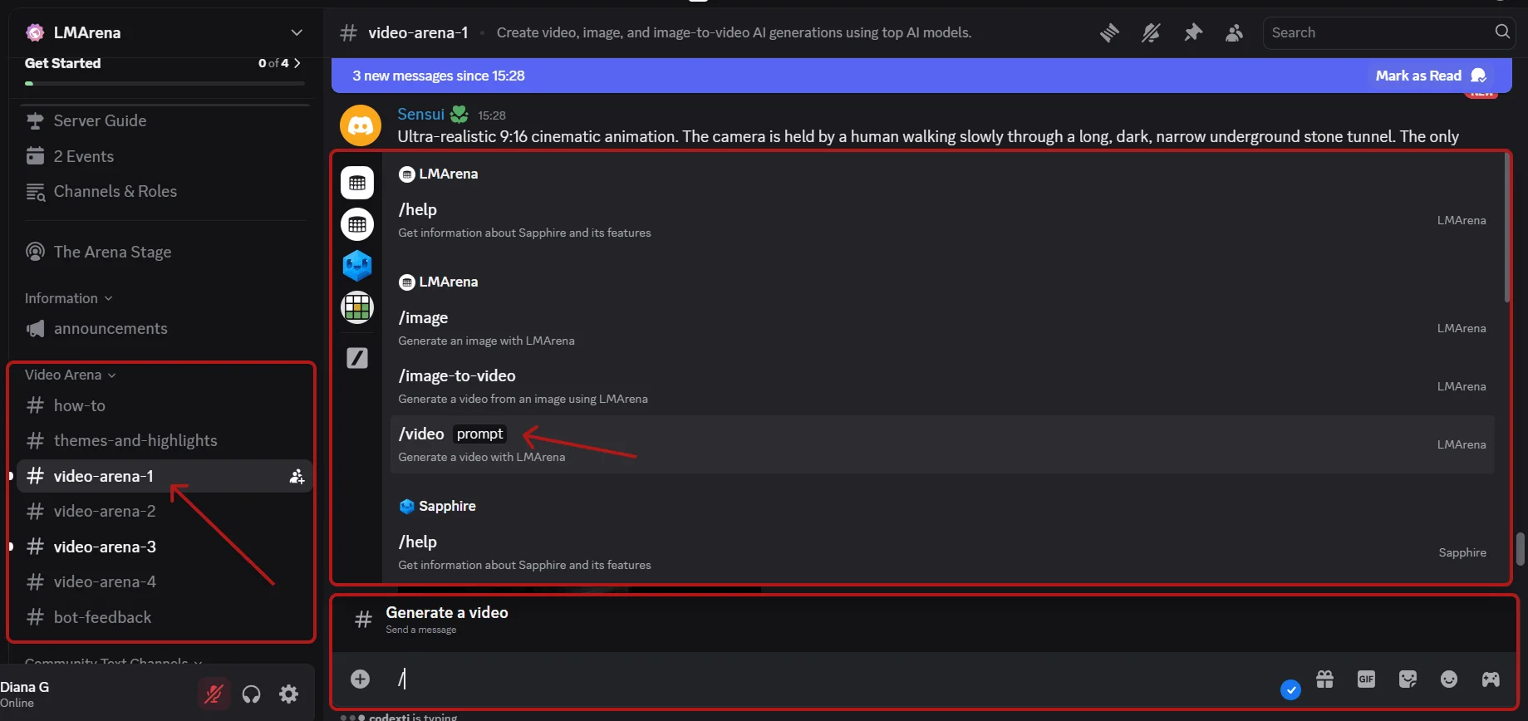Click the blue checkmark badge in message box
1528x721 pixels.
click(1290, 689)
